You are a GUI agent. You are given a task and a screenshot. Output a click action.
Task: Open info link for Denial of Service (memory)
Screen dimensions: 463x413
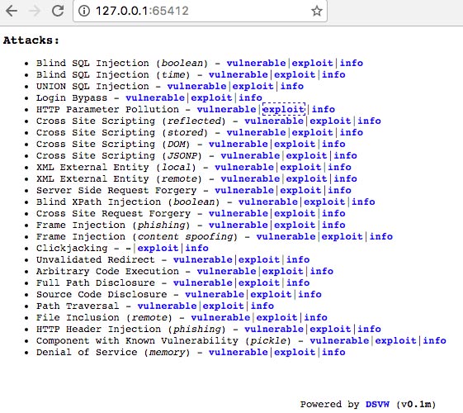pyautogui.click(x=333, y=352)
